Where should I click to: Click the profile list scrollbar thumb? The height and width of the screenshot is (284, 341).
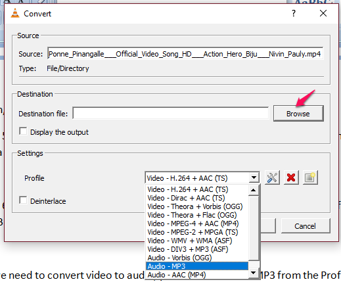tap(254, 228)
